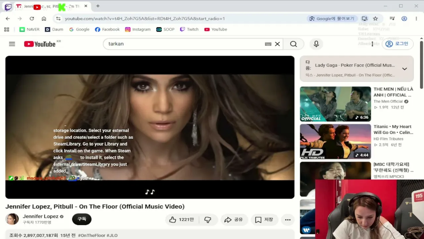Dislike the video with thumbs down
This screenshot has width=424, height=239.
[208, 219]
